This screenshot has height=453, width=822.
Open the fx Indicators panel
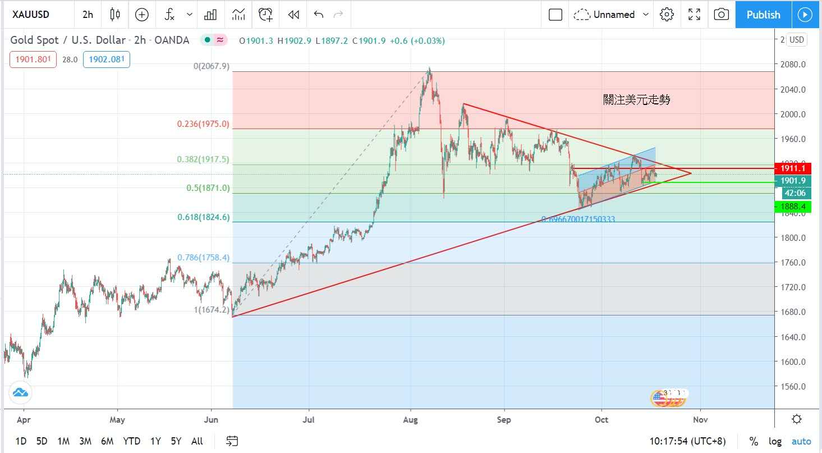pyautogui.click(x=170, y=15)
